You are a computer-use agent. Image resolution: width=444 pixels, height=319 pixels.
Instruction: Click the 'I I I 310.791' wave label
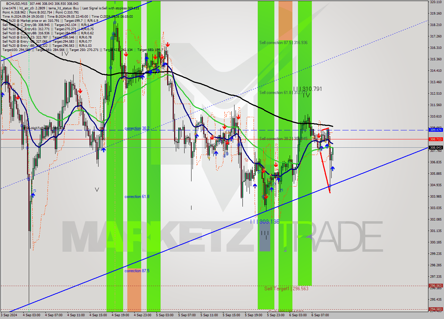click(x=307, y=89)
